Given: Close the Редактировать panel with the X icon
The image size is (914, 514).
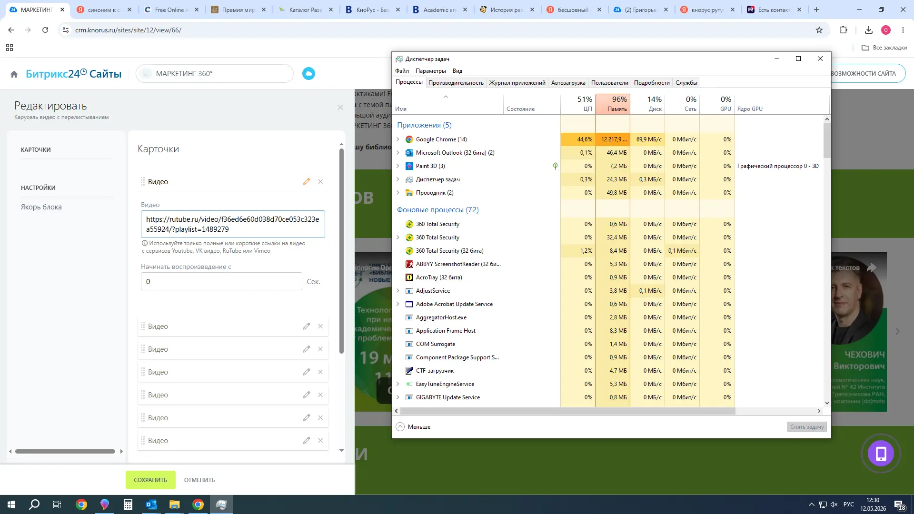Looking at the screenshot, I should click(340, 108).
